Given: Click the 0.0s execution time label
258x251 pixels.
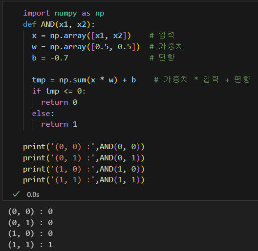Looking at the screenshot, I should pos(33,194).
